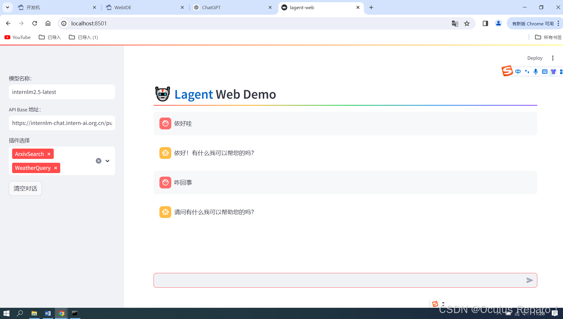Toggle bookmark star for this page
The width and height of the screenshot is (563, 319).
point(466,23)
